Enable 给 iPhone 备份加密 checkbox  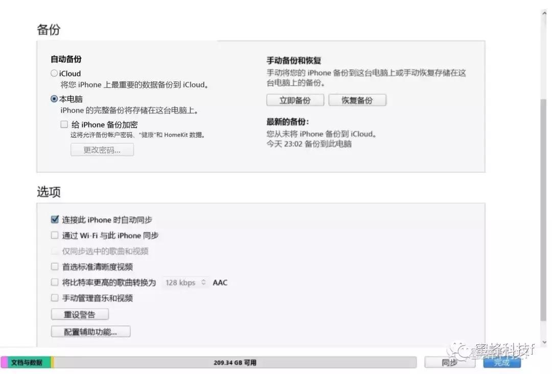pos(64,124)
